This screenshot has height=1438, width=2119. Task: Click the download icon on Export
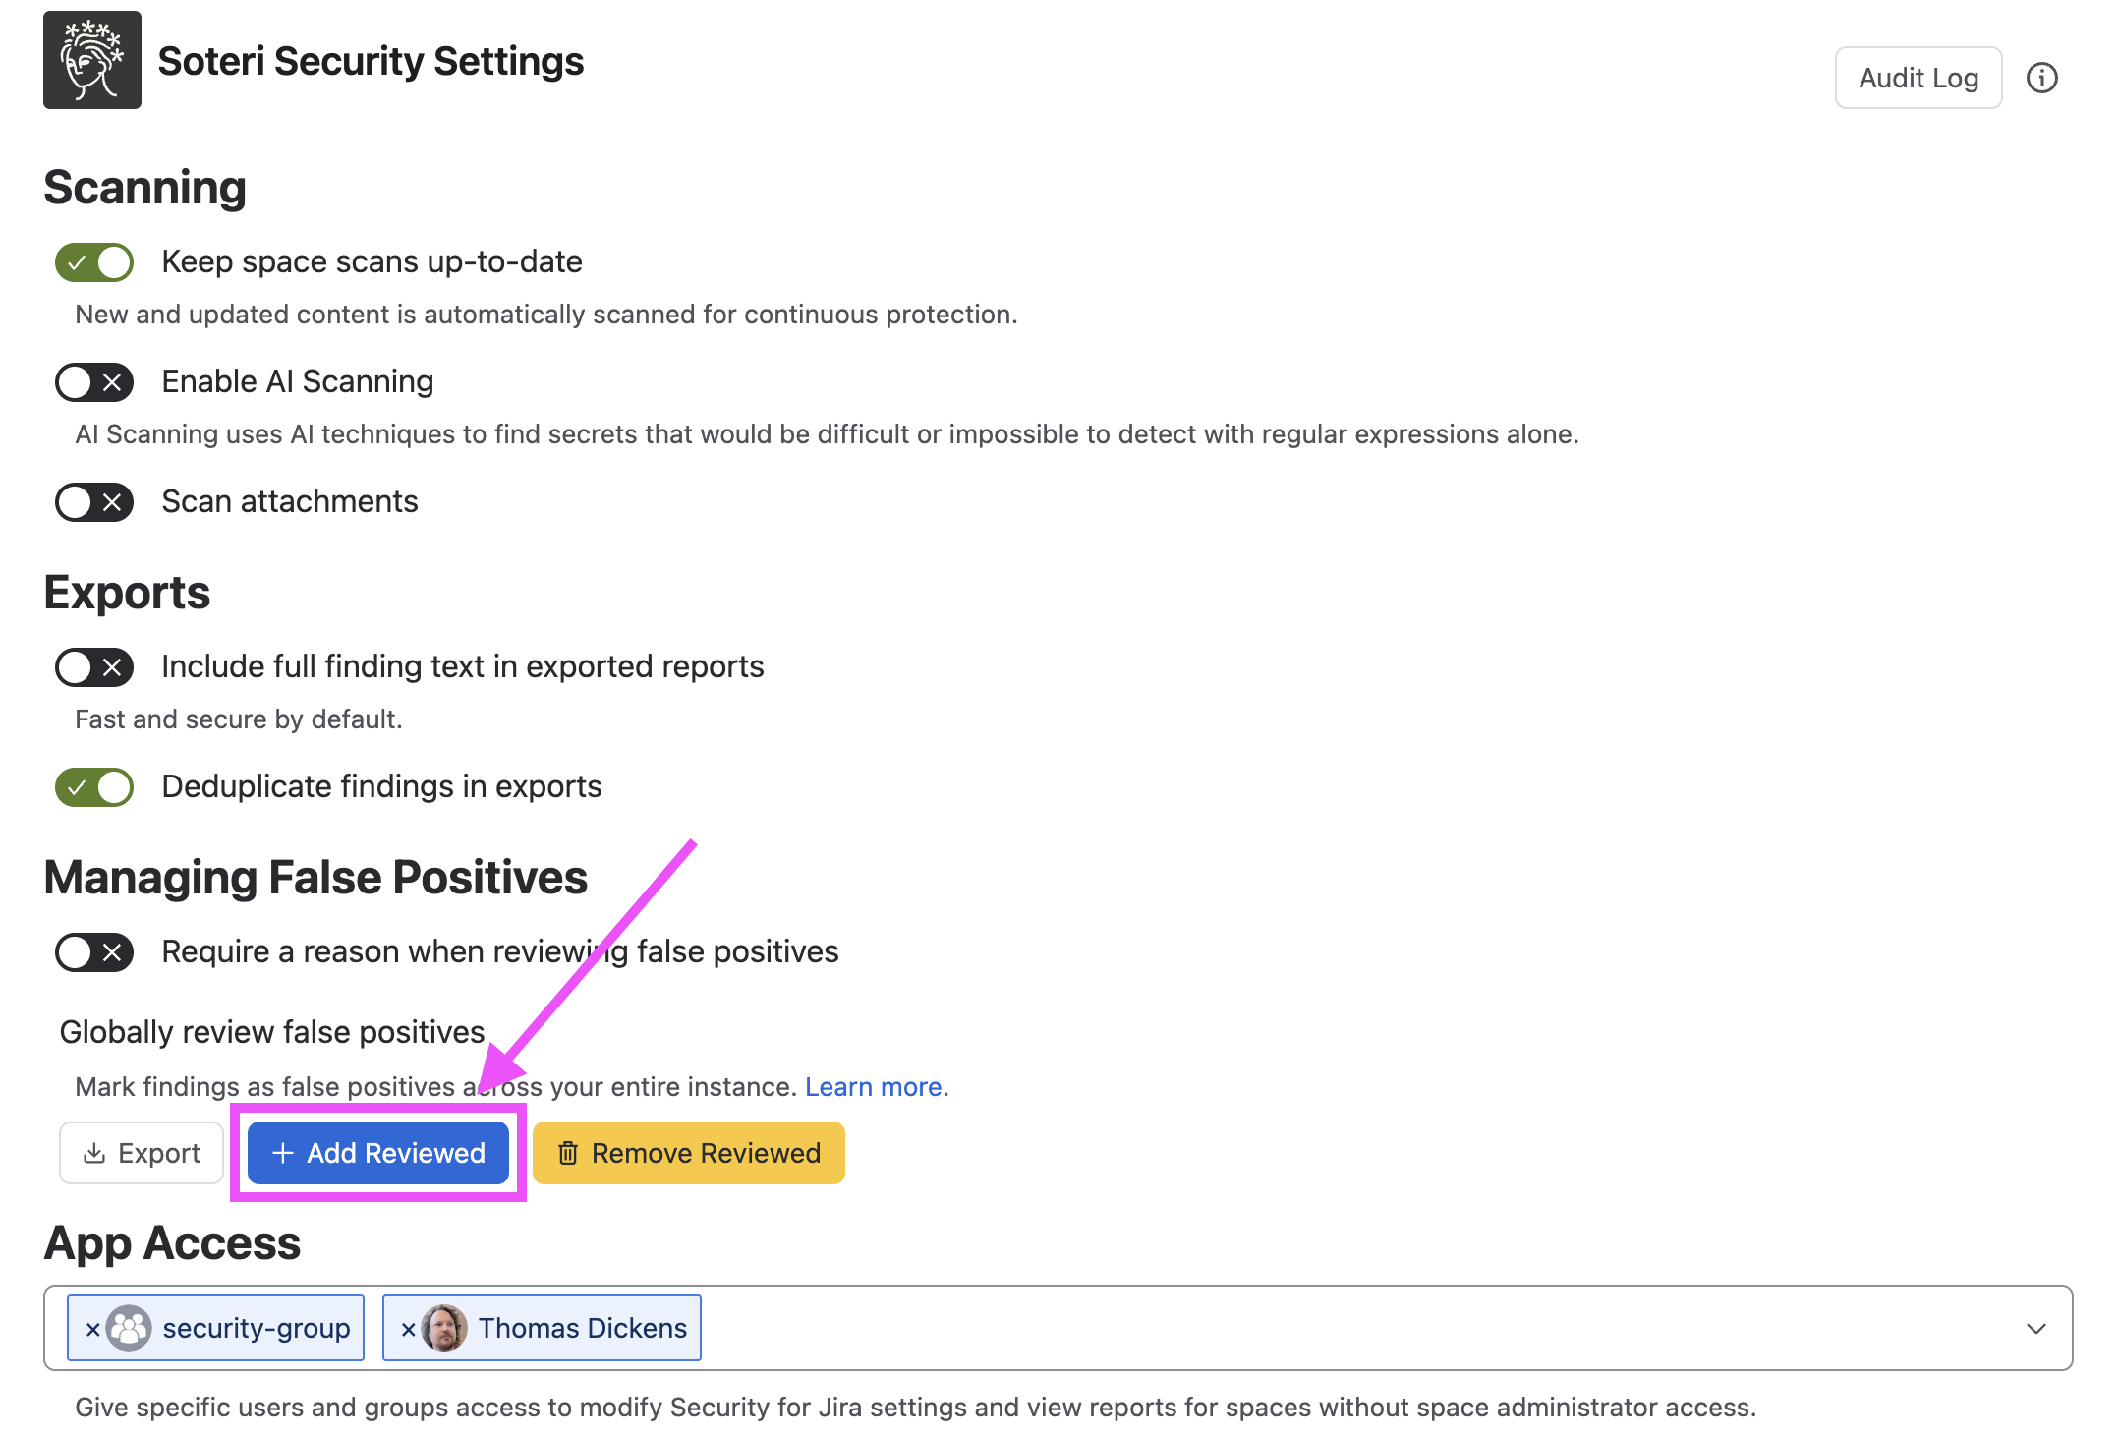(x=94, y=1153)
